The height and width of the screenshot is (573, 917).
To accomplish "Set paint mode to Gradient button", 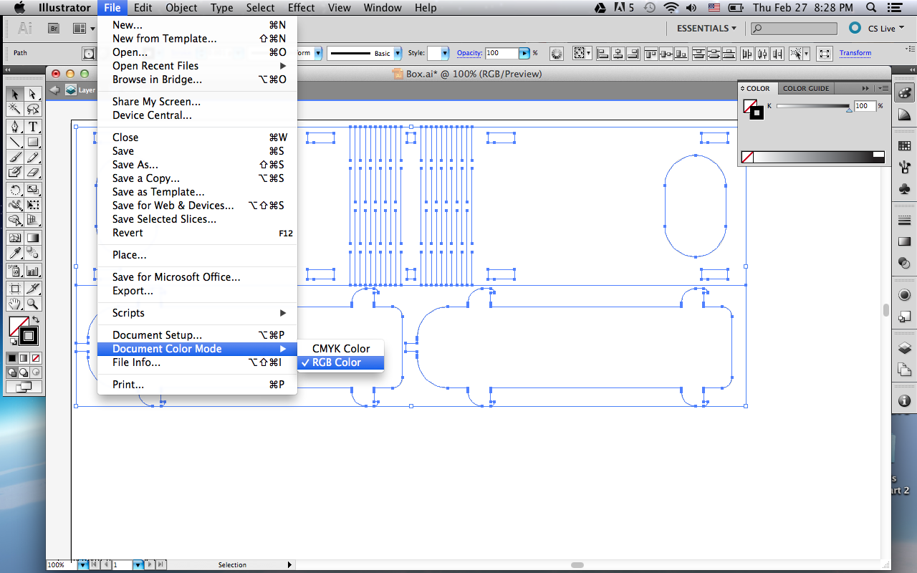I will click(x=24, y=357).
